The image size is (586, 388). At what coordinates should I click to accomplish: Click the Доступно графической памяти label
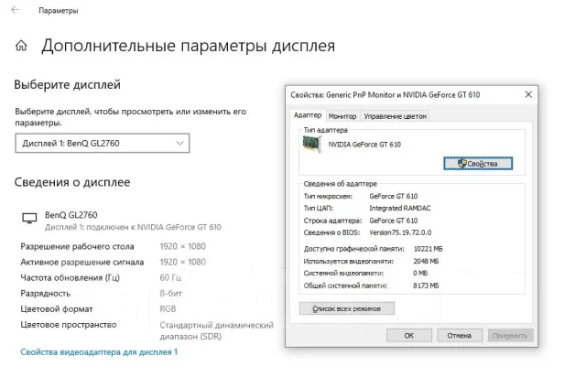(354, 249)
